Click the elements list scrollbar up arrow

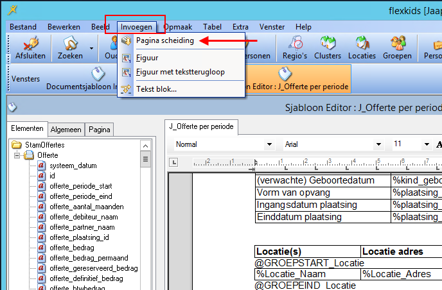point(145,144)
